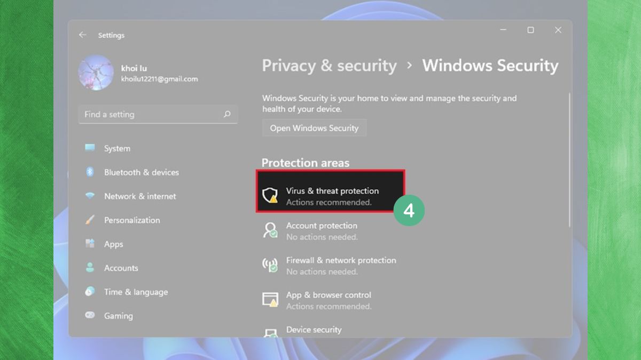Click the khoilu12211@gmail.com account text

(x=159, y=79)
